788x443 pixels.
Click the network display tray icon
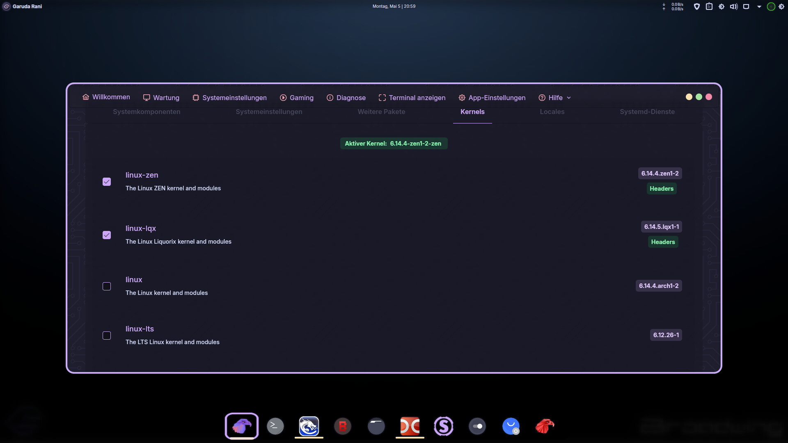coord(746,7)
